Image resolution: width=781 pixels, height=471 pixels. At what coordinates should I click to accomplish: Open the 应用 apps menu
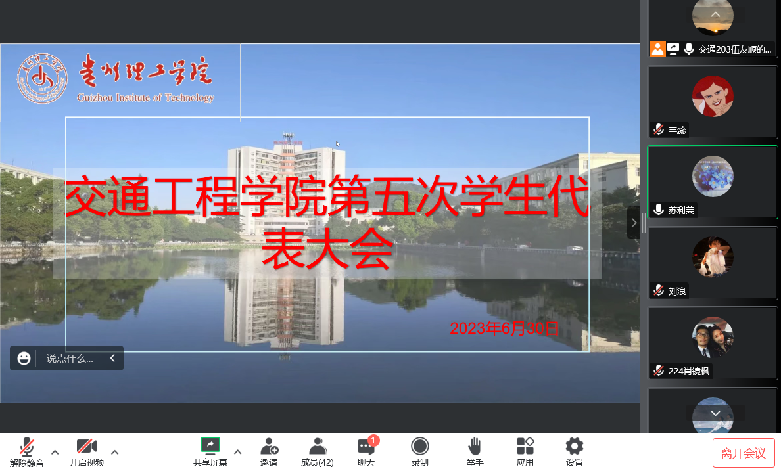click(x=525, y=447)
